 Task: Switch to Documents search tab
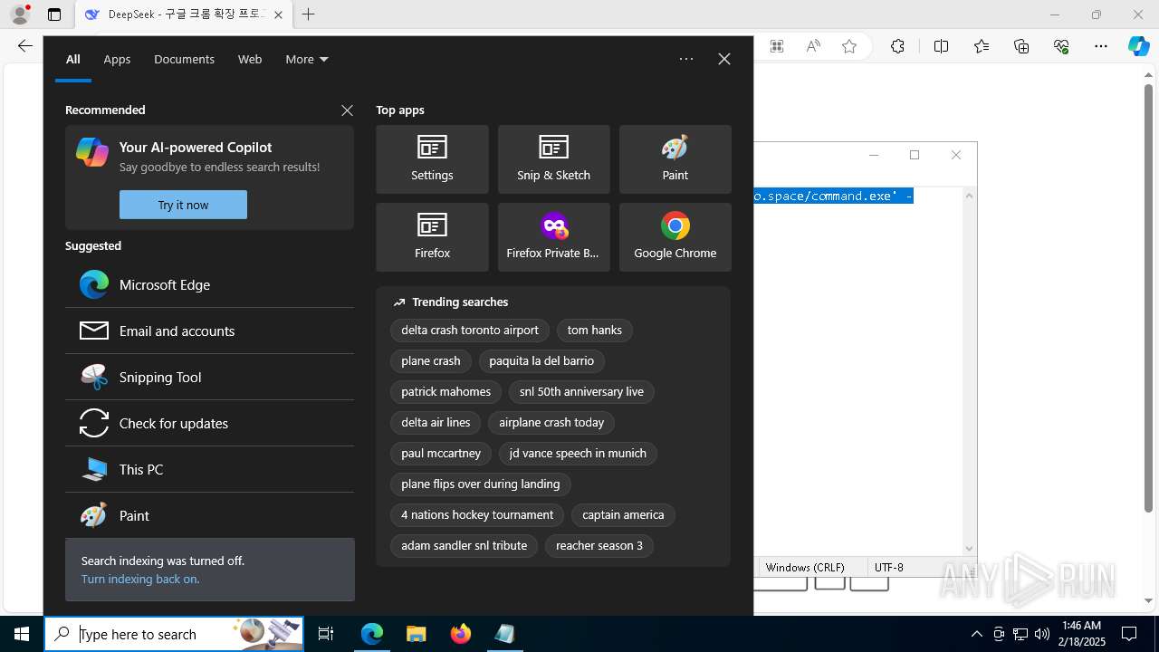(x=184, y=59)
